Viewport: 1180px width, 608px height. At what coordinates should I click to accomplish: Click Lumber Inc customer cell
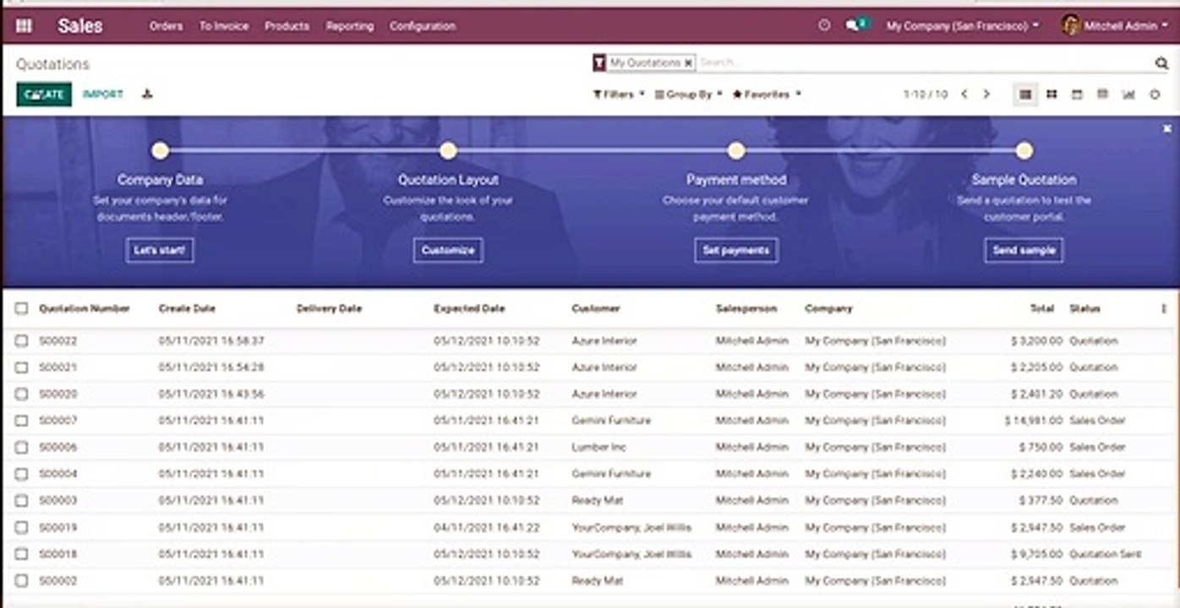click(x=598, y=448)
